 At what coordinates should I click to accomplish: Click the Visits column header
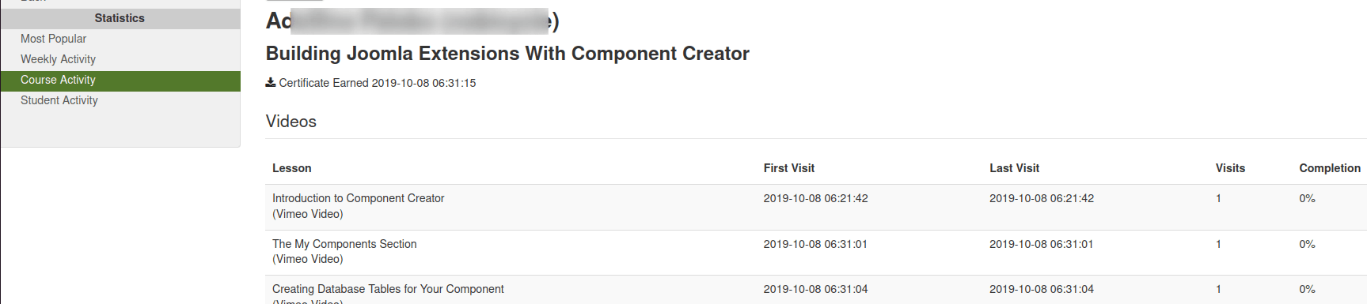1230,168
